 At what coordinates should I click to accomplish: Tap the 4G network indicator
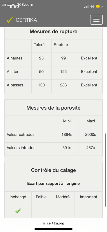pos(92,6)
